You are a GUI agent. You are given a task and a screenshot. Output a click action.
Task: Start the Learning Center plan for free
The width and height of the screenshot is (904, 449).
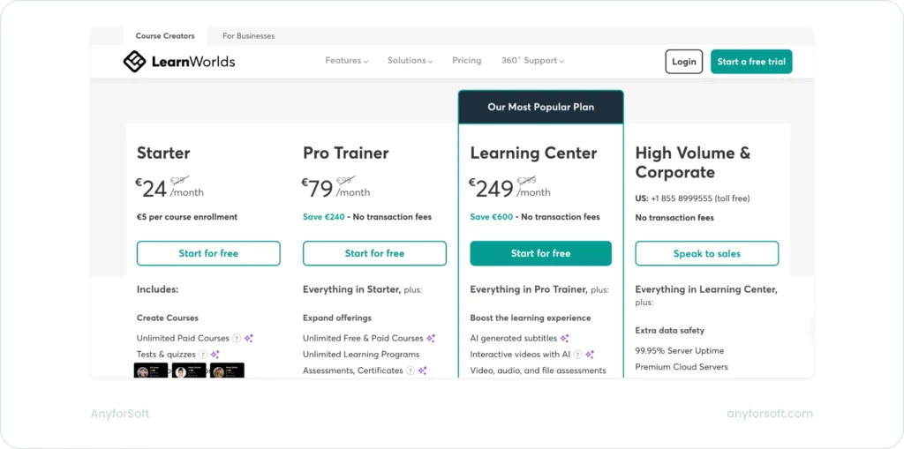click(x=541, y=253)
